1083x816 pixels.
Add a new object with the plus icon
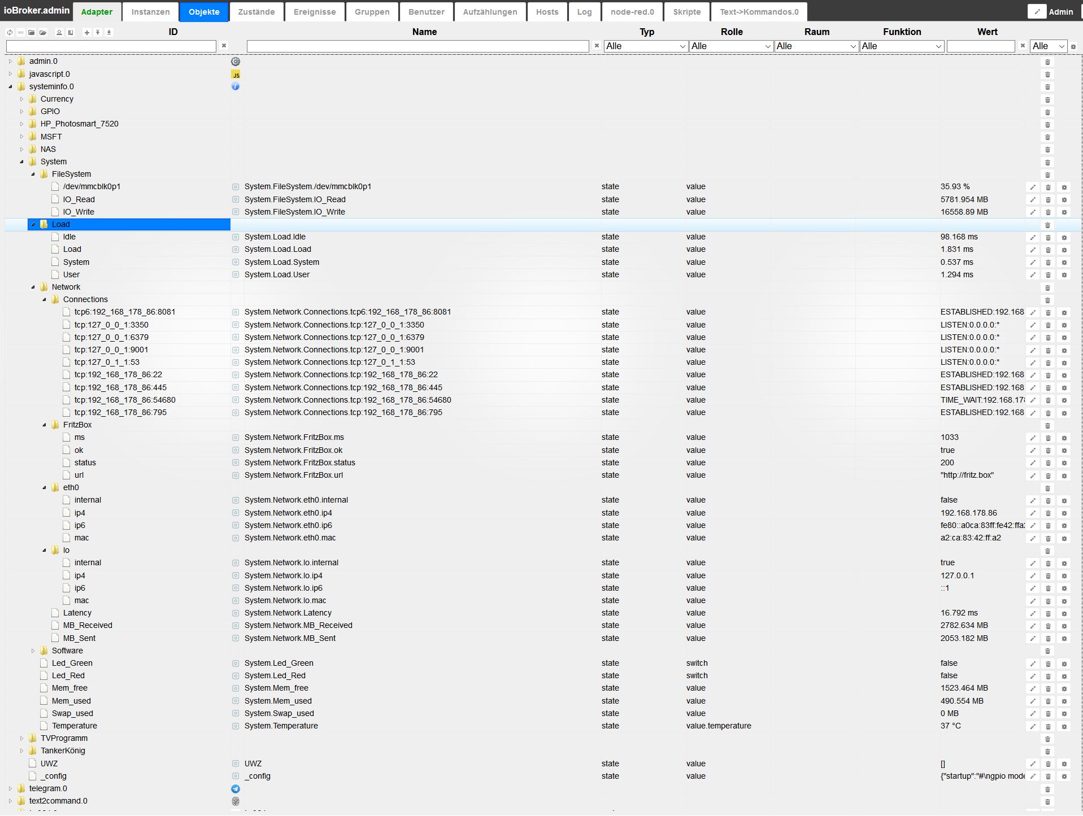point(87,32)
